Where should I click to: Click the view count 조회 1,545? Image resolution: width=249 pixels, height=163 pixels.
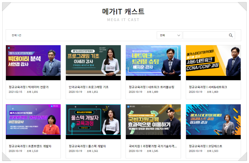click(152, 151)
